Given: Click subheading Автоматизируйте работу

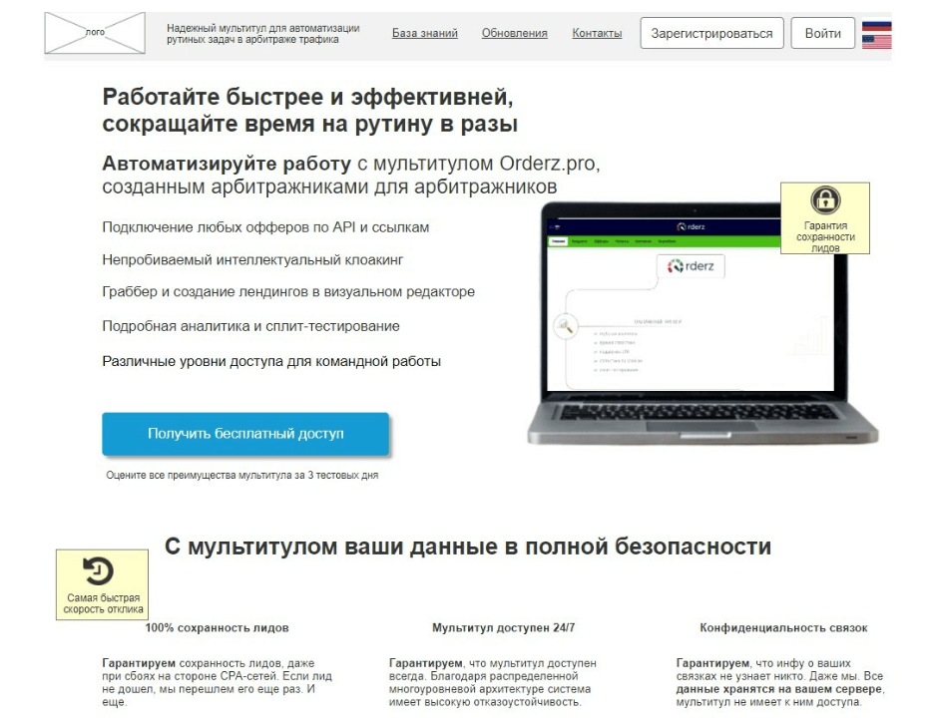Looking at the screenshot, I should tap(351, 175).
